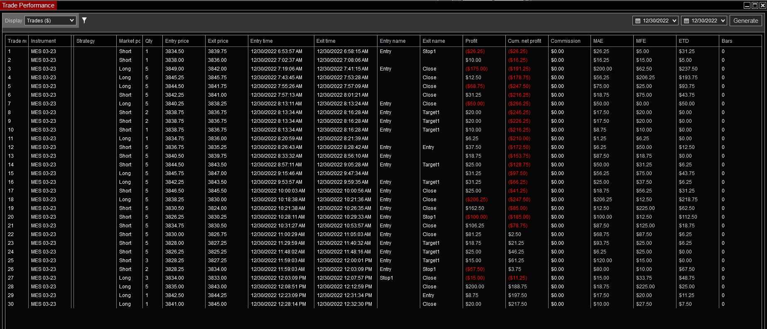Sort by MAE column header

(612, 41)
